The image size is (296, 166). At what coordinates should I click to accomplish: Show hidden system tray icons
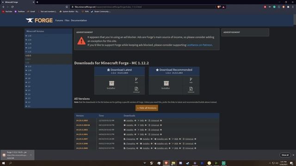pos(270,163)
